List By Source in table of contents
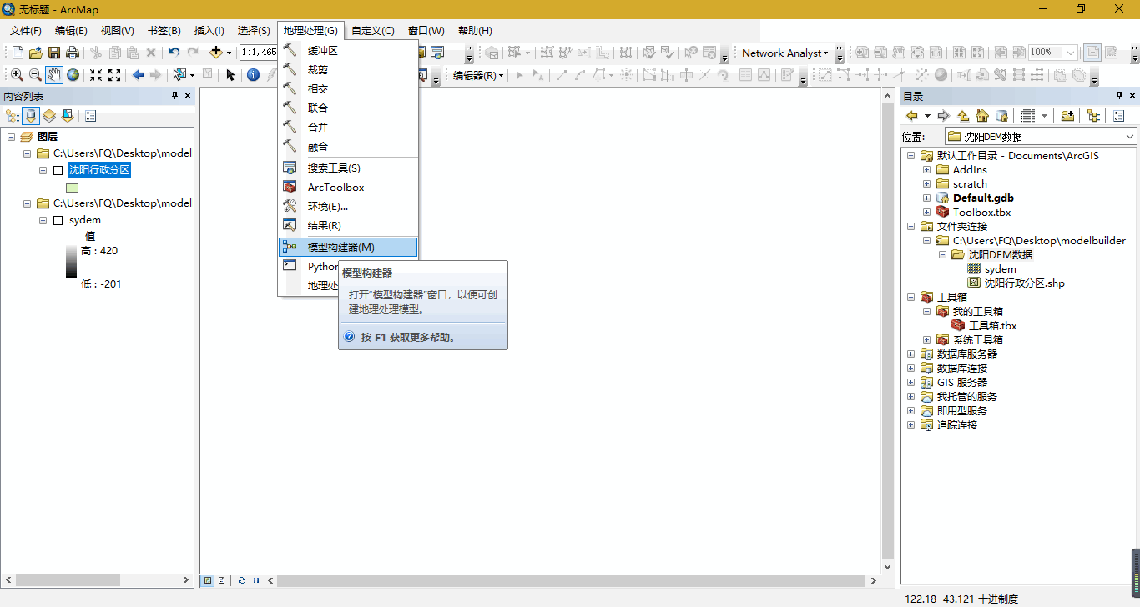This screenshot has width=1140, height=607. (x=31, y=116)
